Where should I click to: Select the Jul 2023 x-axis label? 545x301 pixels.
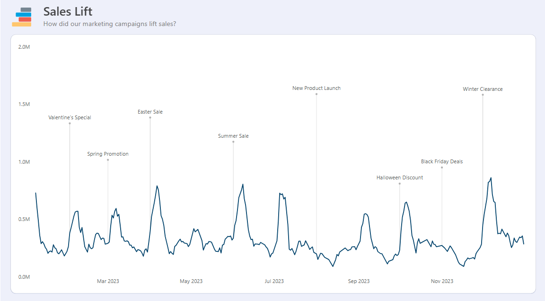point(274,281)
